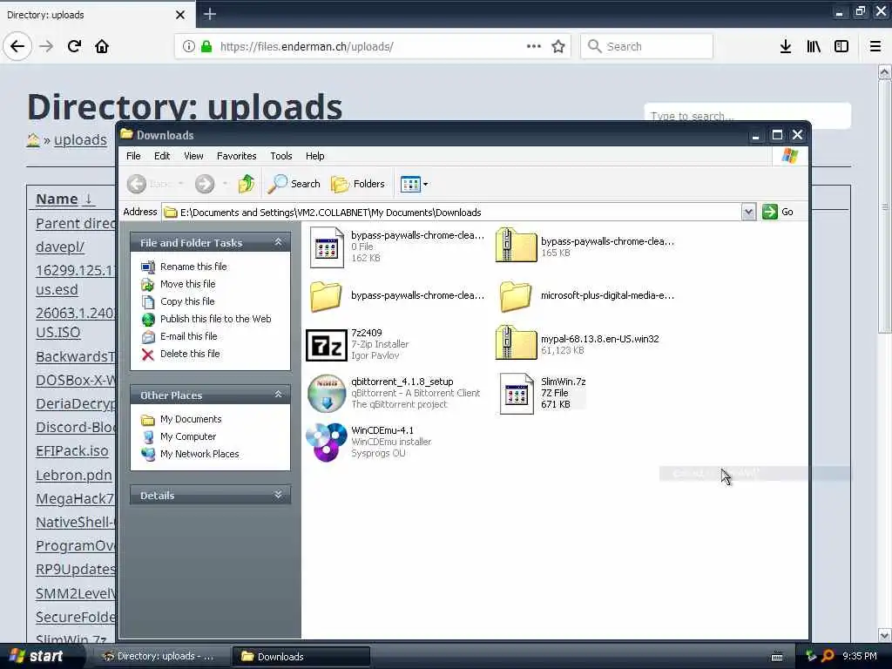The width and height of the screenshot is (892, 669).
Task: Open Firefox library icon
Action: (x=814, y=46)
